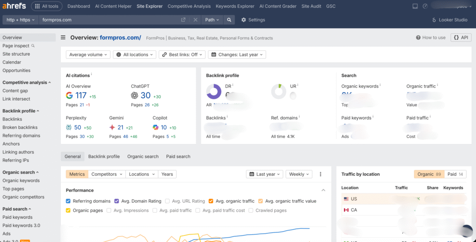
Task: Click the Perplexity icon
Action: coord(69,127)
